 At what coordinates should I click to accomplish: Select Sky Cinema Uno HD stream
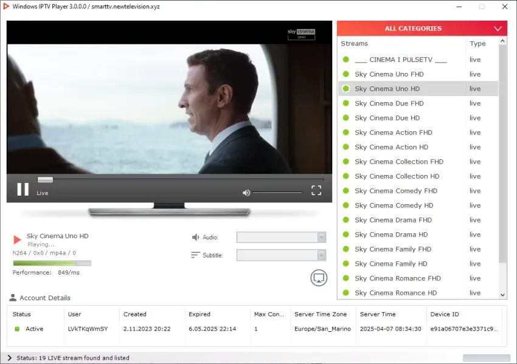418,89
